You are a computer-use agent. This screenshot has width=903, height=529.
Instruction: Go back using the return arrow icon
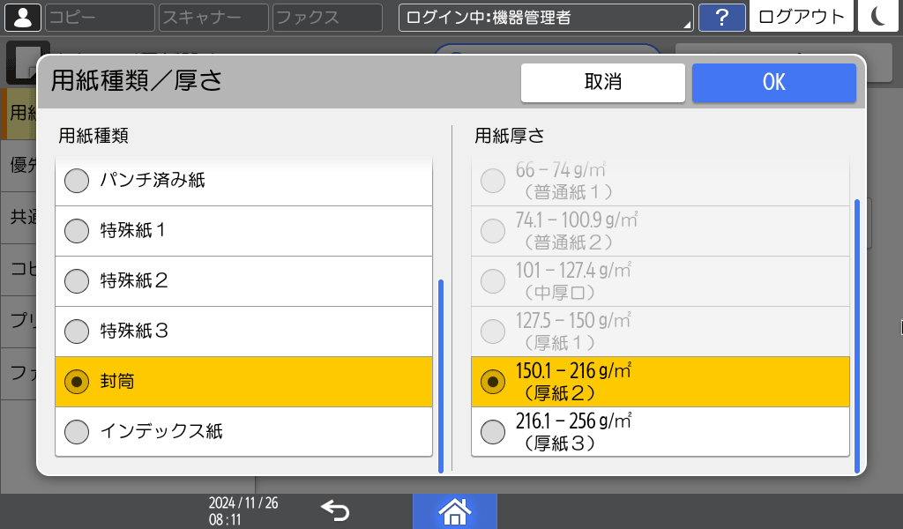click(x=335, y=510)
